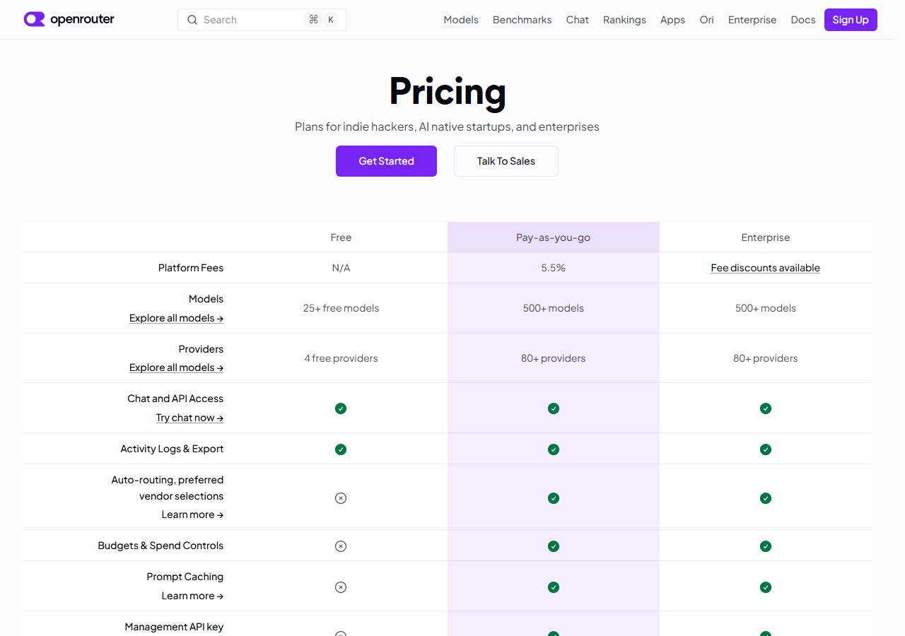This screenshot has width=905, height=636.
Task: Open the Fee discounts available link
Action: click(x=766, y=268)
